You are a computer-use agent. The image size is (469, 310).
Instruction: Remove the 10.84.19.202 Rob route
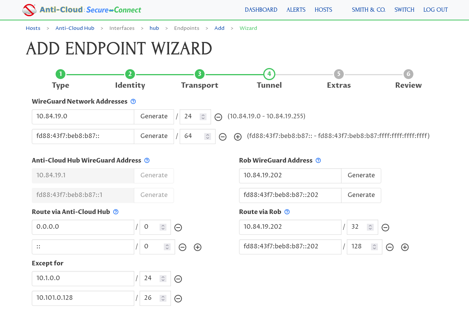[x=385, y=228]
